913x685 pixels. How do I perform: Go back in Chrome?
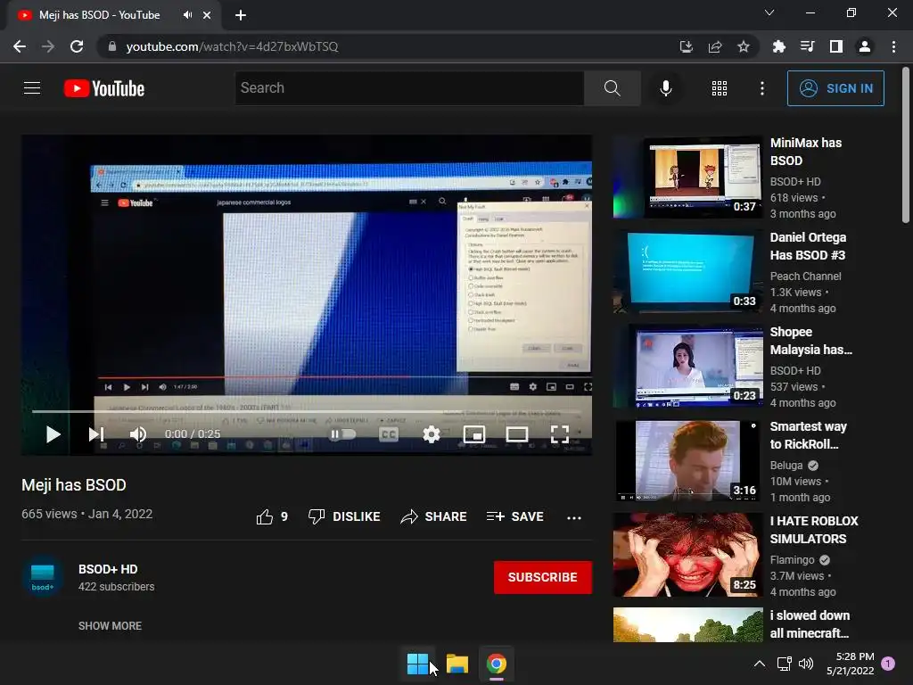[x=20, y=46]
